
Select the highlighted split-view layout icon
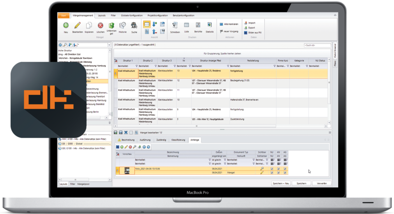pyautogui.click(x=147, y=24)
